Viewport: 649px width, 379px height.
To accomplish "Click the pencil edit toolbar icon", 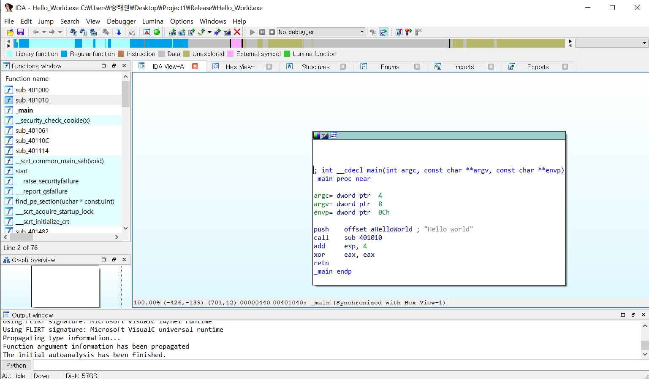I will point(227,32).
